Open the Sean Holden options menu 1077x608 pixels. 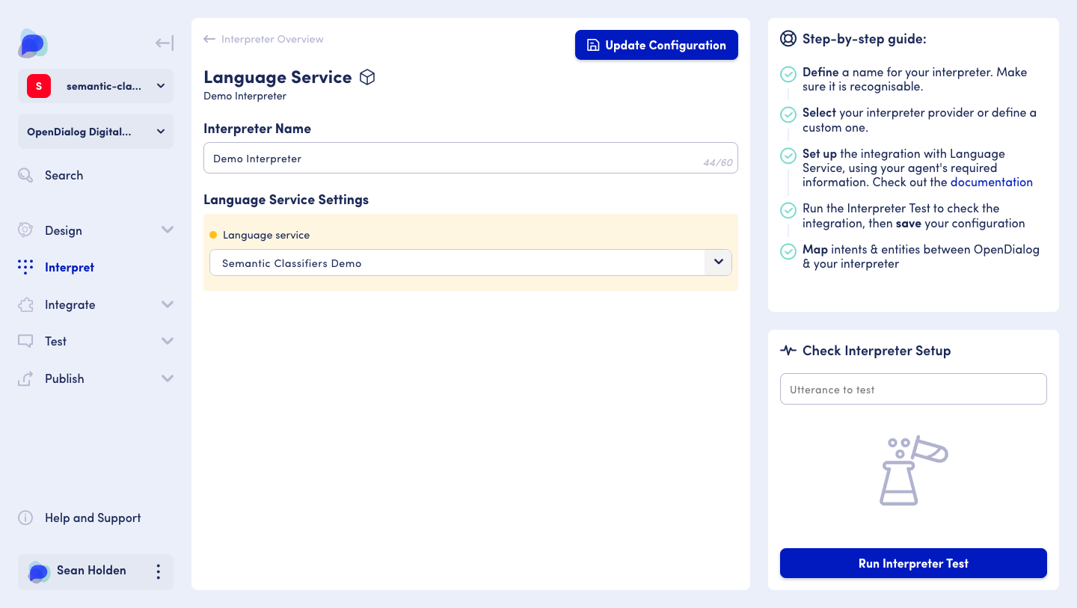tap(158, 571)
